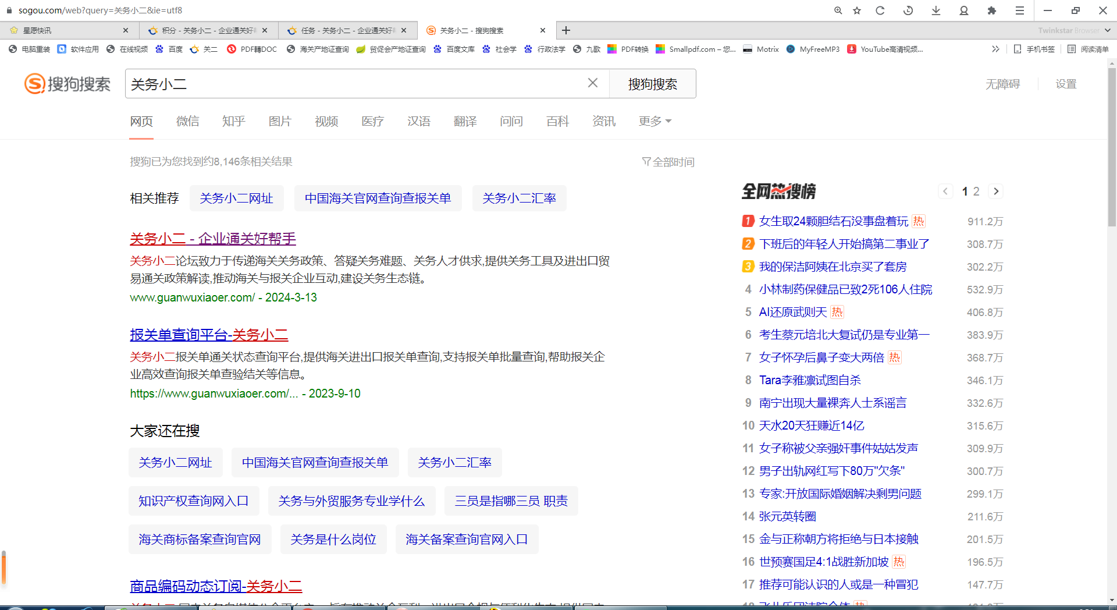Open the Smallpdf.com bookmark
The width and height of the screenshot is (1117, 610).
pyautogui.click(x=696, y=49)
